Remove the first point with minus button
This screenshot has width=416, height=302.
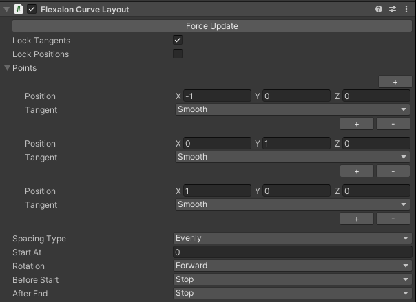tap(393, 124)
